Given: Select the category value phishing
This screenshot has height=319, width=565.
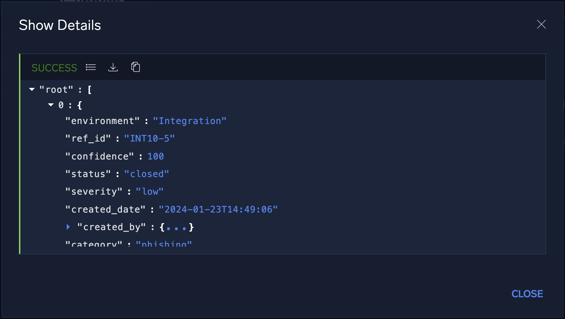Looking at the screenshot, I should click(x=164, y=244).
